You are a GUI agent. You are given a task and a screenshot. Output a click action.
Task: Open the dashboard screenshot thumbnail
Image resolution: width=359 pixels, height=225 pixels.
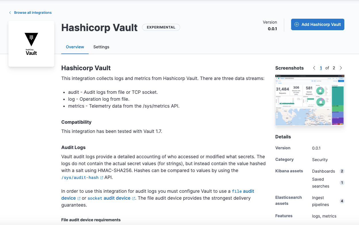tap(310, 100)
